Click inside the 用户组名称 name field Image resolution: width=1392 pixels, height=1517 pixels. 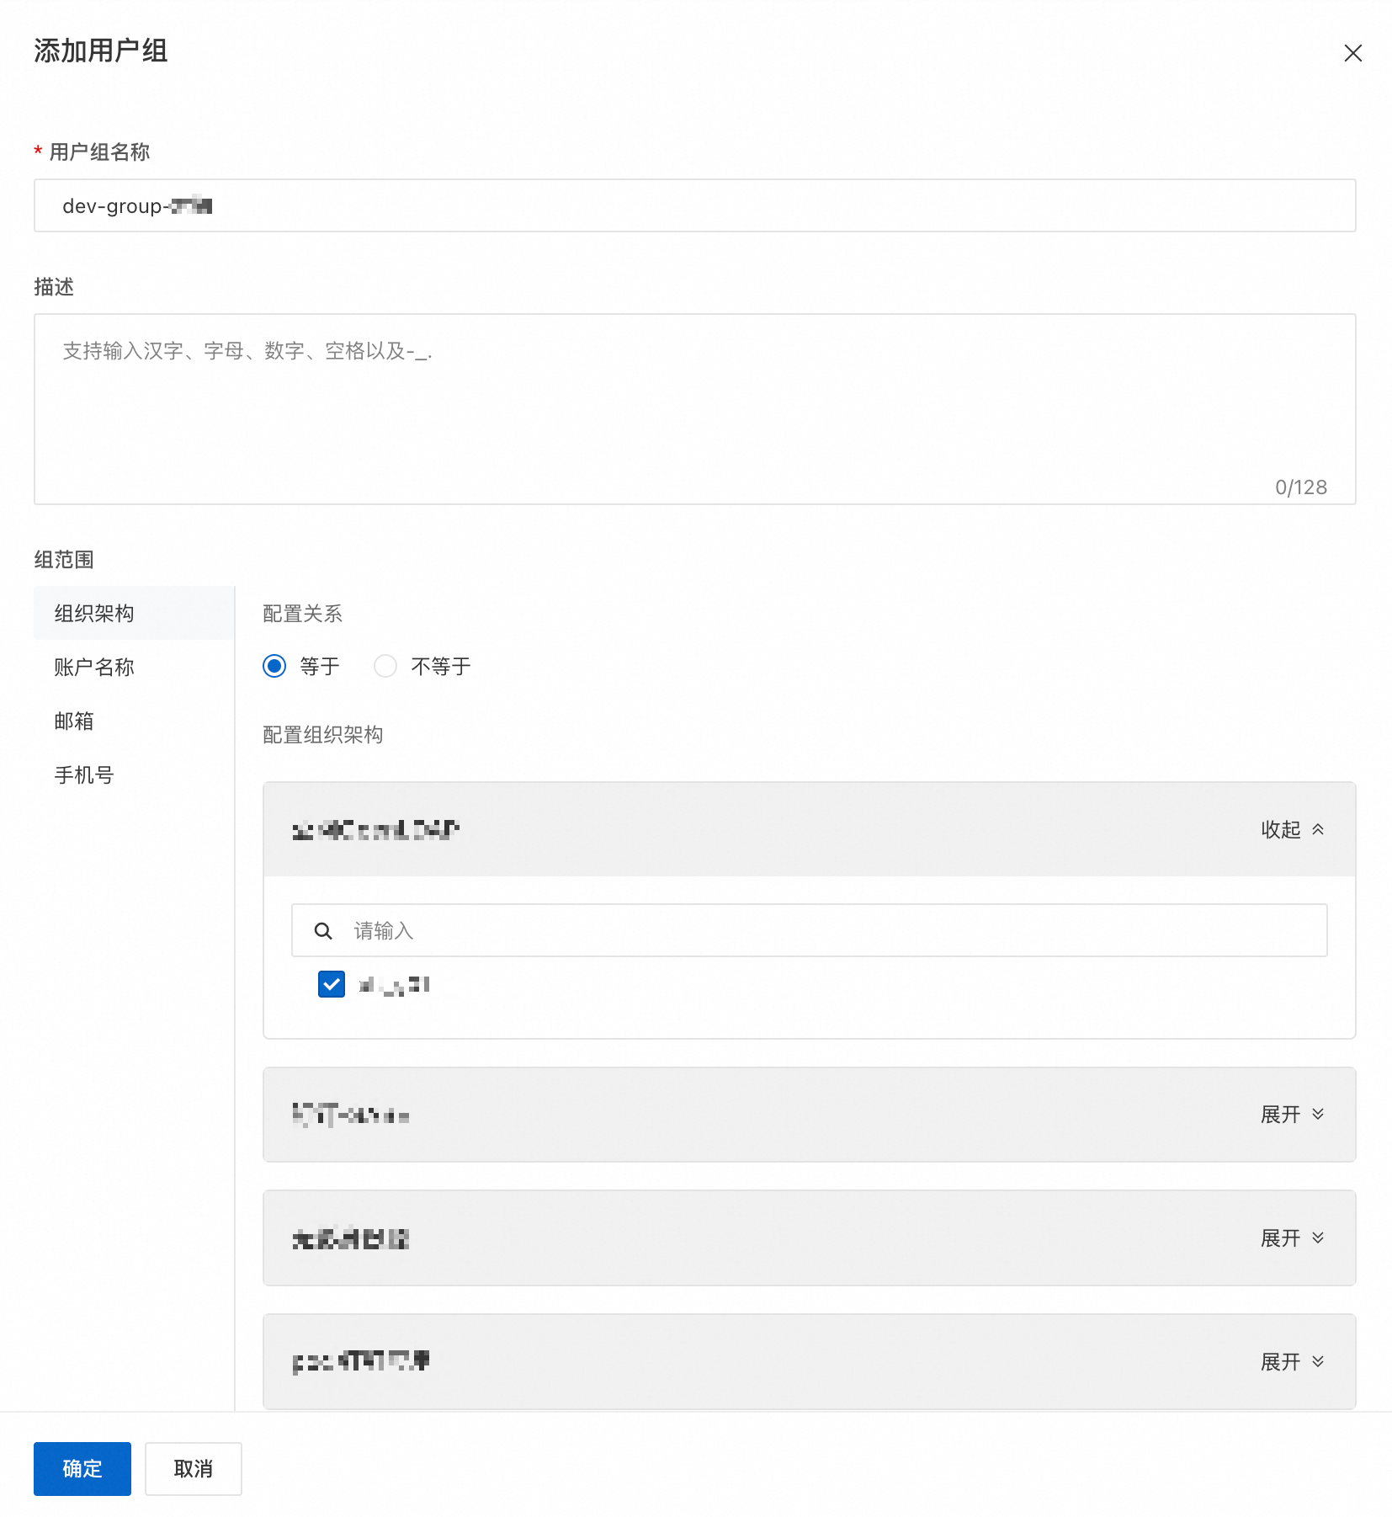695,205
